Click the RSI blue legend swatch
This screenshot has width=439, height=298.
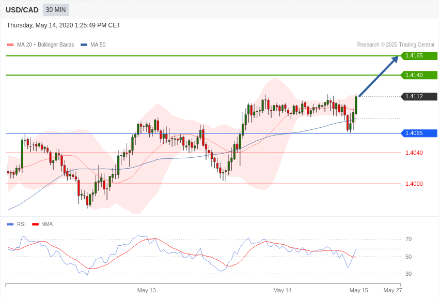(x=10, y=224)
